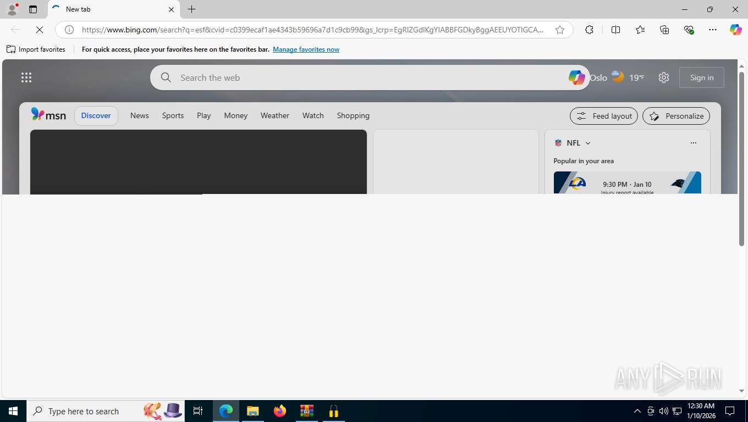Select the Sports tab
Screen dimensions: 748x422
[x=173, y=115]
